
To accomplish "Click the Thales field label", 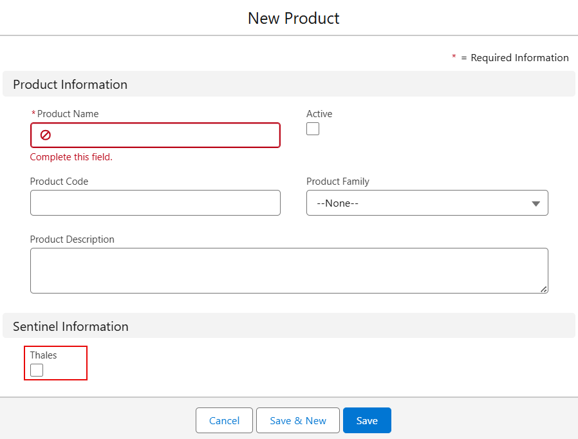I will [43, 355].
